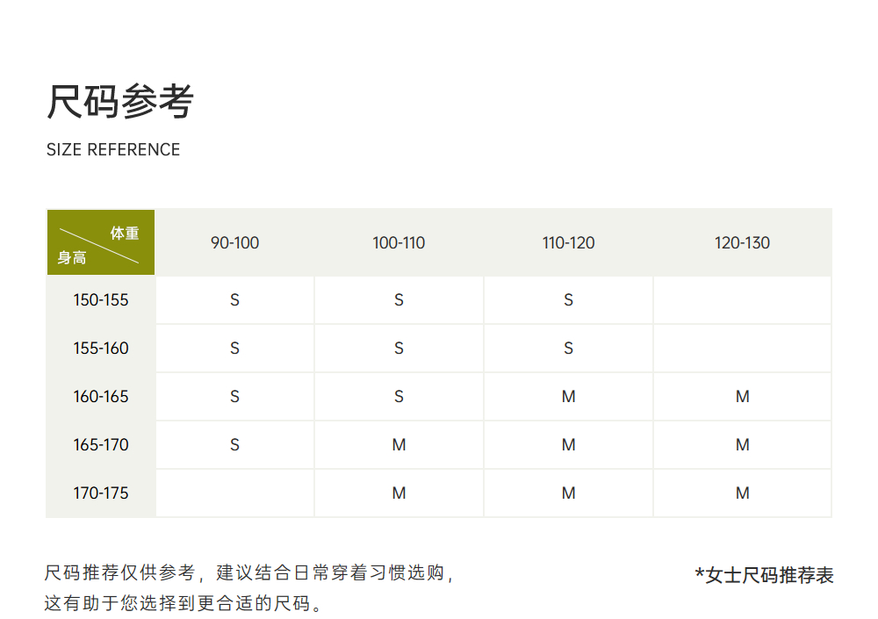Click the *女士尺码推荐表 footnote

click(764, 575)
